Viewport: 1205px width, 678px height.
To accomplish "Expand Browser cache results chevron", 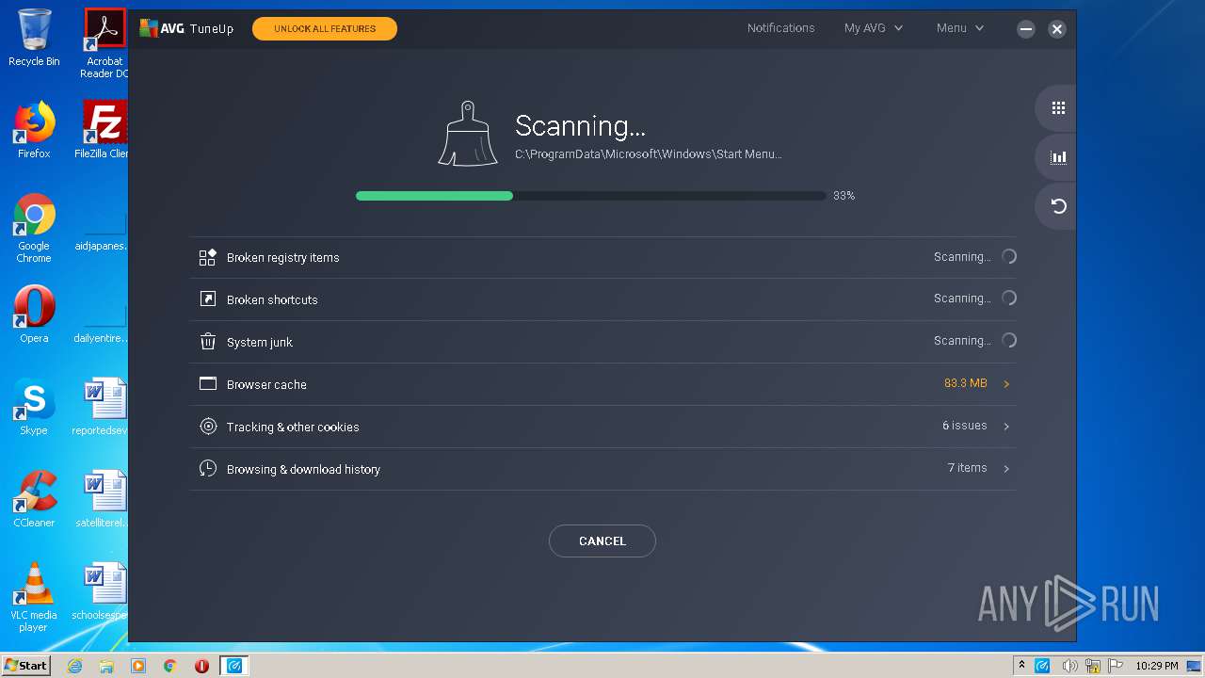I will tap(1006, 384).
